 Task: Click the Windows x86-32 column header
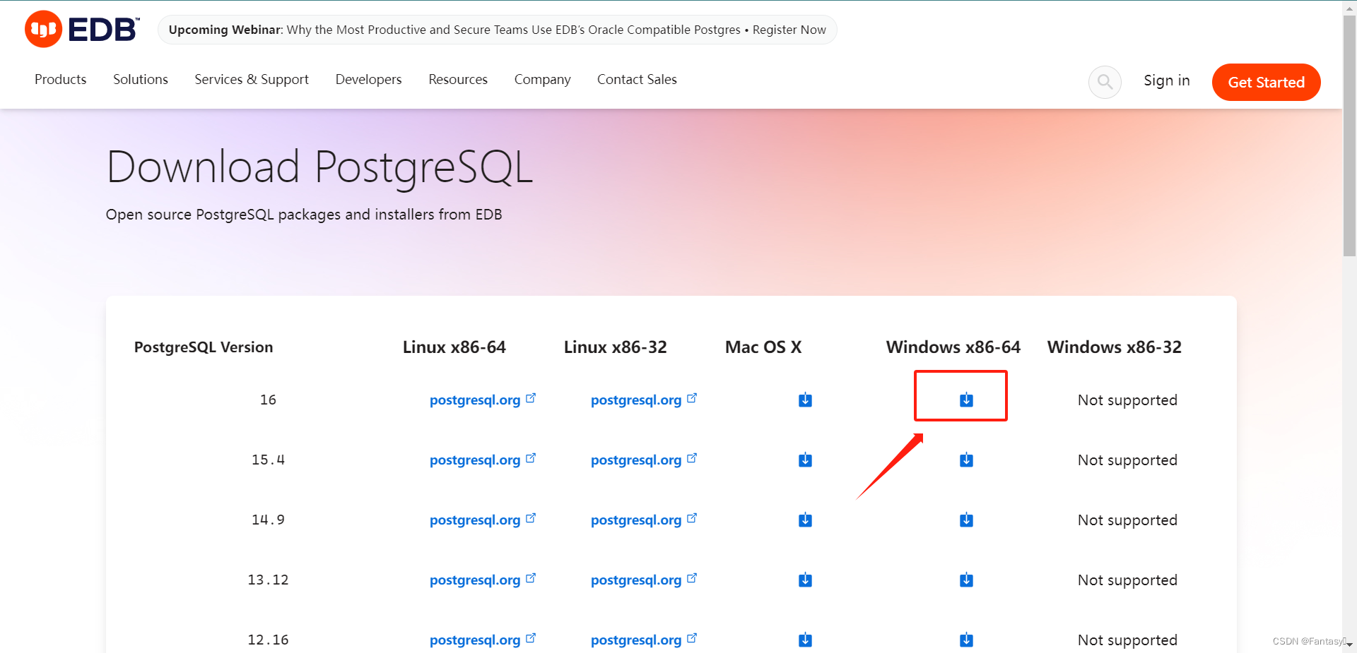1115,347
